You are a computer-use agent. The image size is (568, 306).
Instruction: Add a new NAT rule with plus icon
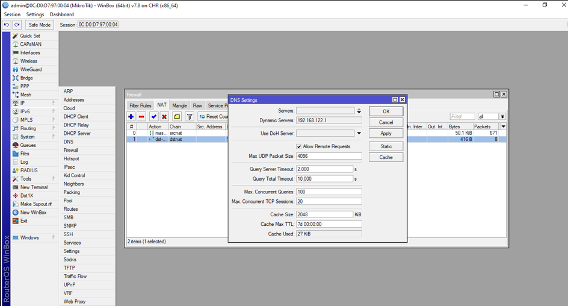[x=131, y=116]
